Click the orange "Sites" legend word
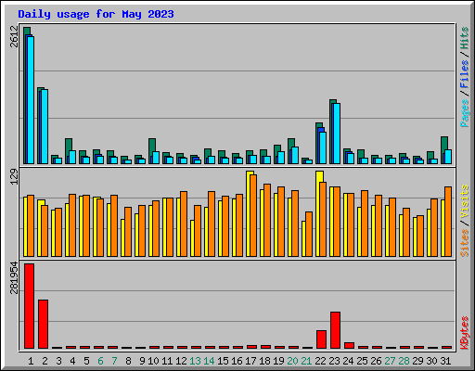 tap(465, 243)
